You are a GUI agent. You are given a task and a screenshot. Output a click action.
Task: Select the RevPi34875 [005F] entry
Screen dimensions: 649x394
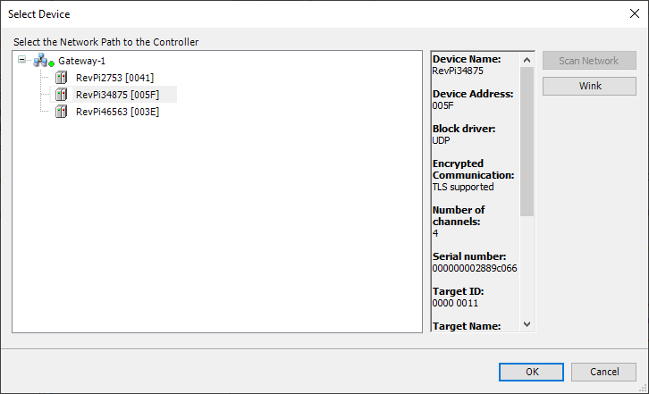[117, 95]
